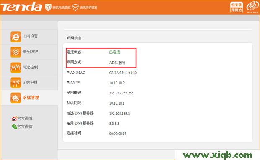The image size is (260, 160).
Task: Click the WAN IP label
Action: (73, 83)
